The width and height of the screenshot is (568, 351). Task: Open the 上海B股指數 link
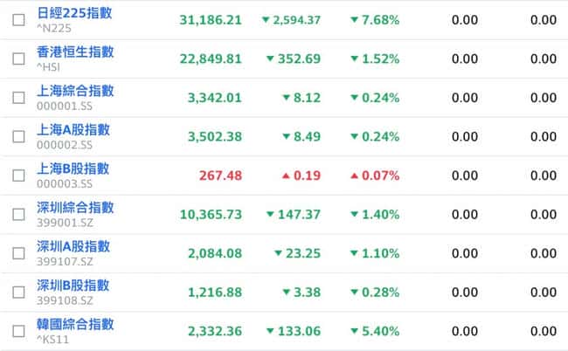(73, 169)
